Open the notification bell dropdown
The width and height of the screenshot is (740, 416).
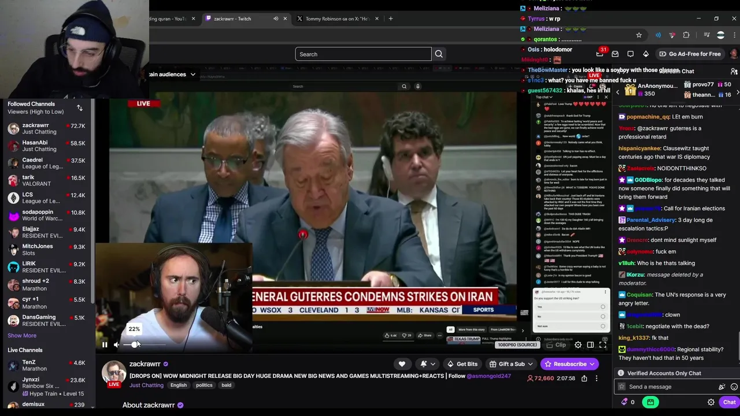click(x=427, y=364)
